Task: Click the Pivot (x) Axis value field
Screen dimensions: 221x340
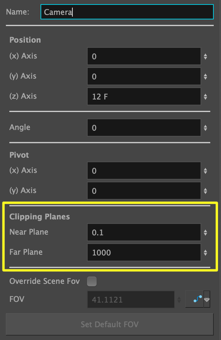Action: [x=144, y=171]
